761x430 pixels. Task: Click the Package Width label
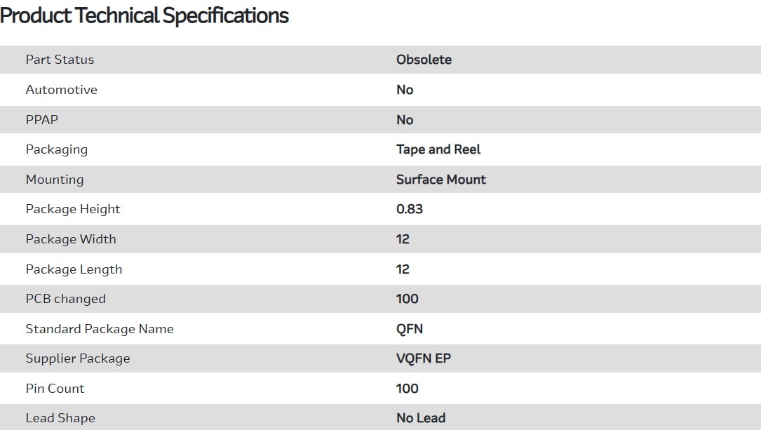point(71,239)
